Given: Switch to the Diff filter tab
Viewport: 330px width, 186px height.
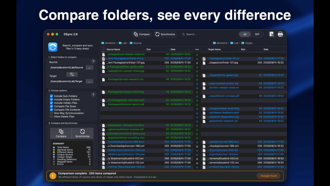Looking at the screenshot, I should pyautogui.click(x=257, y=34).
